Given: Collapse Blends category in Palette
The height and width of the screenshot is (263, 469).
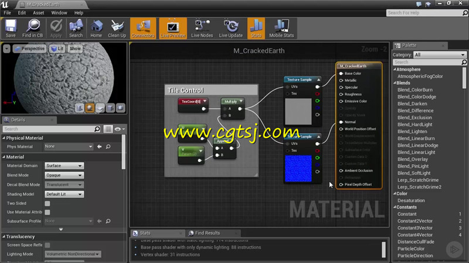Looking at the screenshot, I should 395,83.
